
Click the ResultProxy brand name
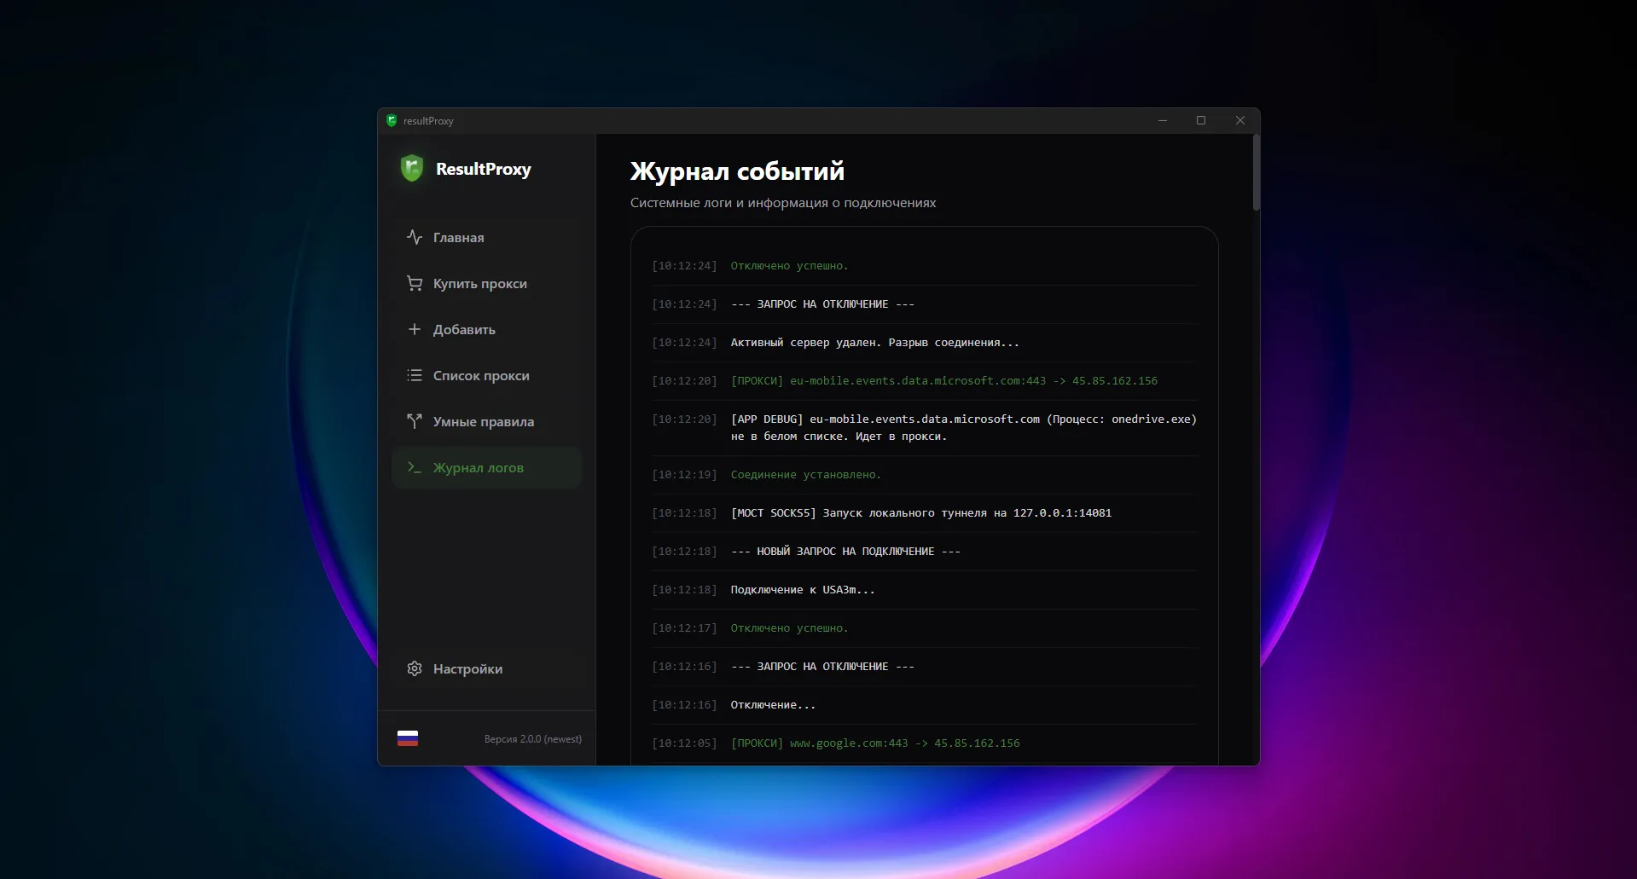tap(484, 169)
